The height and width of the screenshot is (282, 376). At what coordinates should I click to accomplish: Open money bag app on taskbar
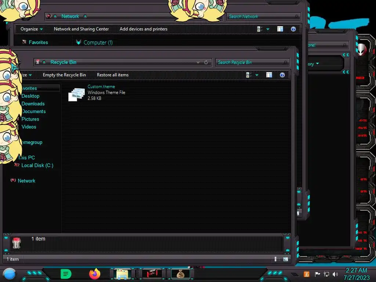pos(181,274)
